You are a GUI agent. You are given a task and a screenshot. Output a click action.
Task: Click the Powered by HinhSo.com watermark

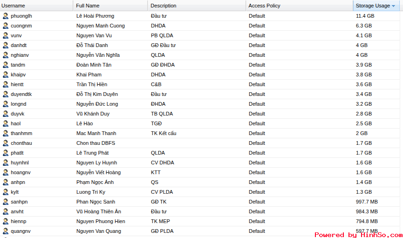[358, 235]
